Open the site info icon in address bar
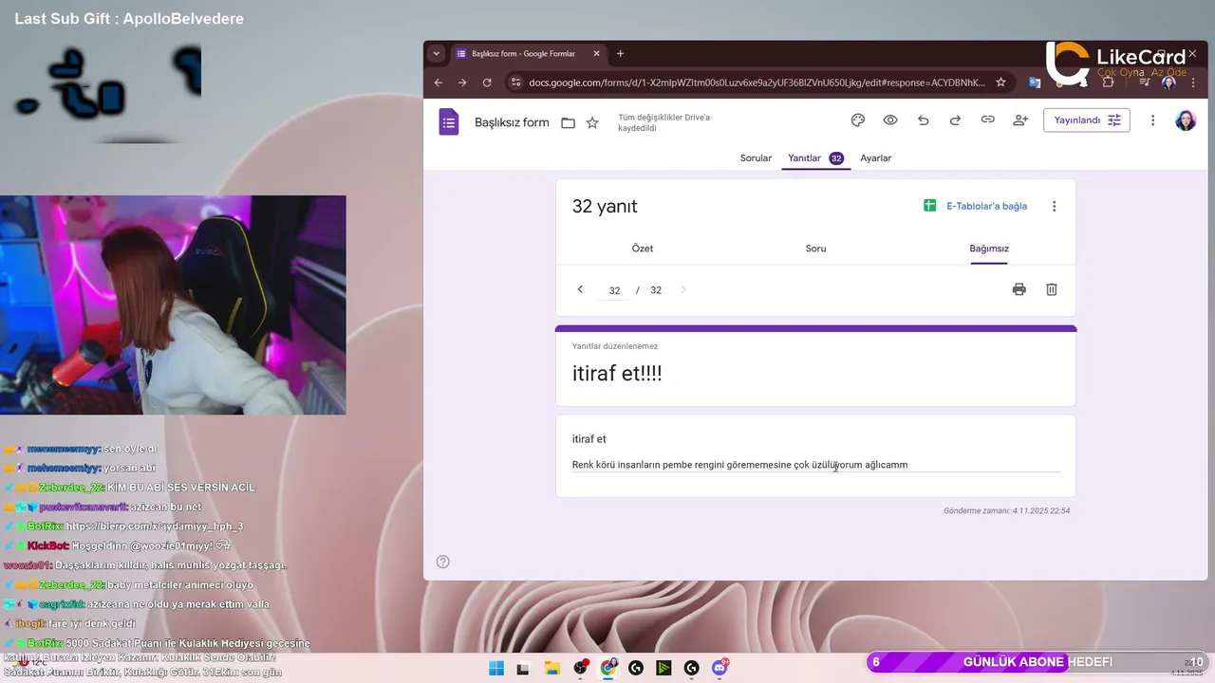This screenshot has width=1215, height=683. point(515,83)
